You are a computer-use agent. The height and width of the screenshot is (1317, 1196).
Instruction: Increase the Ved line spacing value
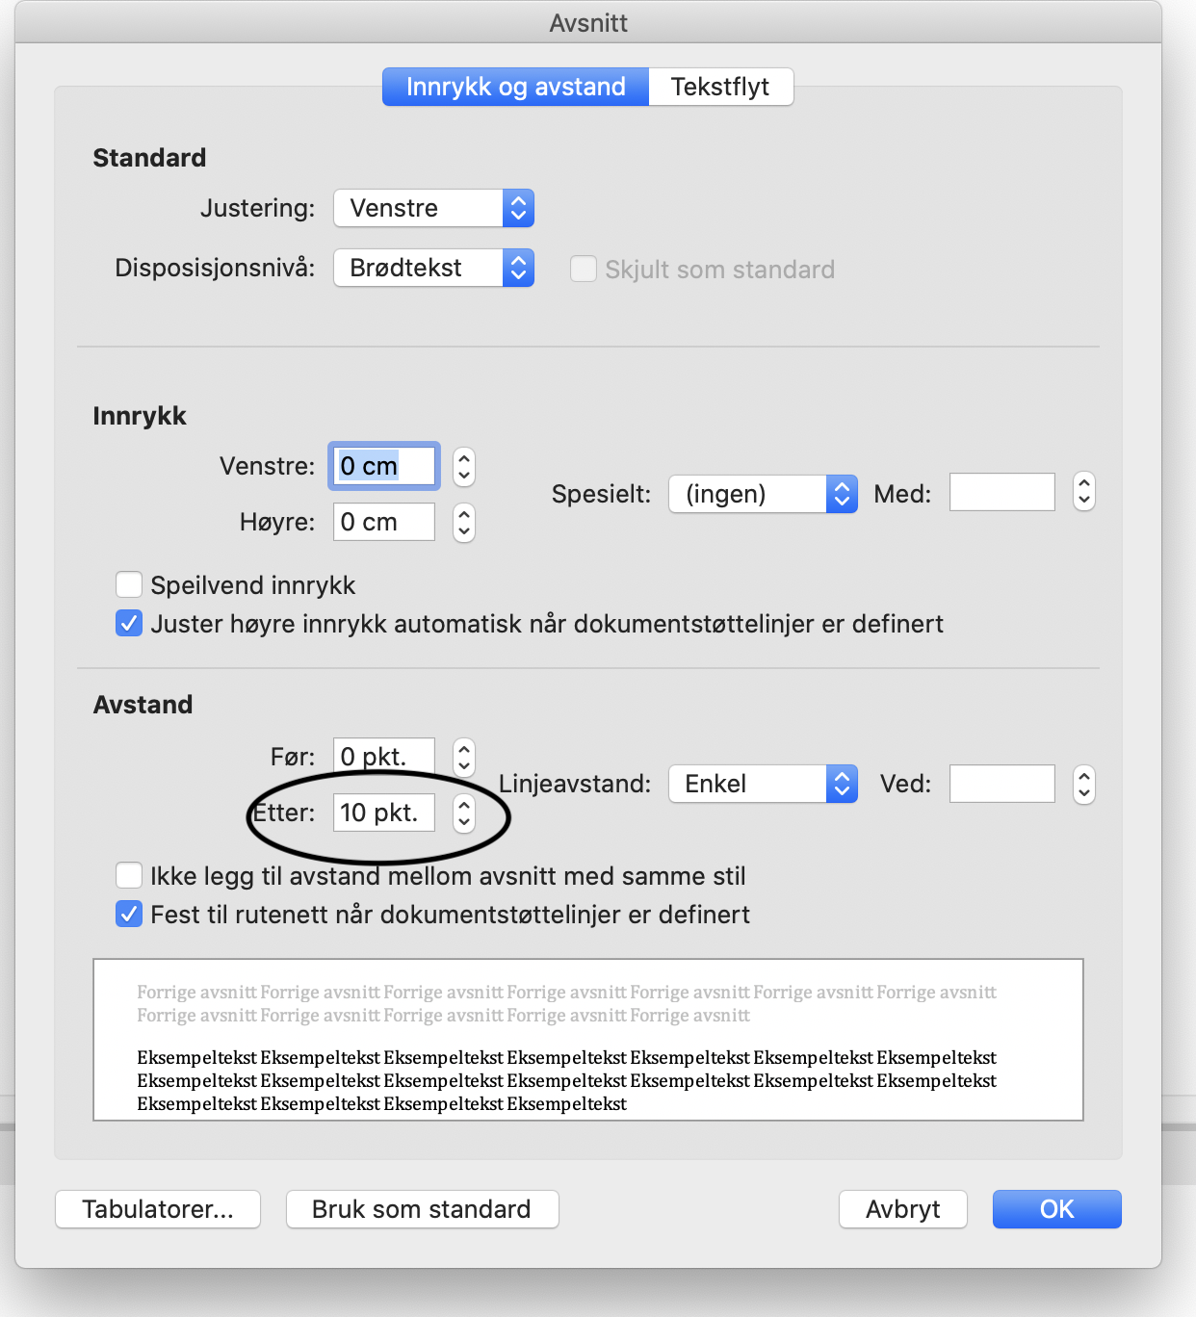1083,776
